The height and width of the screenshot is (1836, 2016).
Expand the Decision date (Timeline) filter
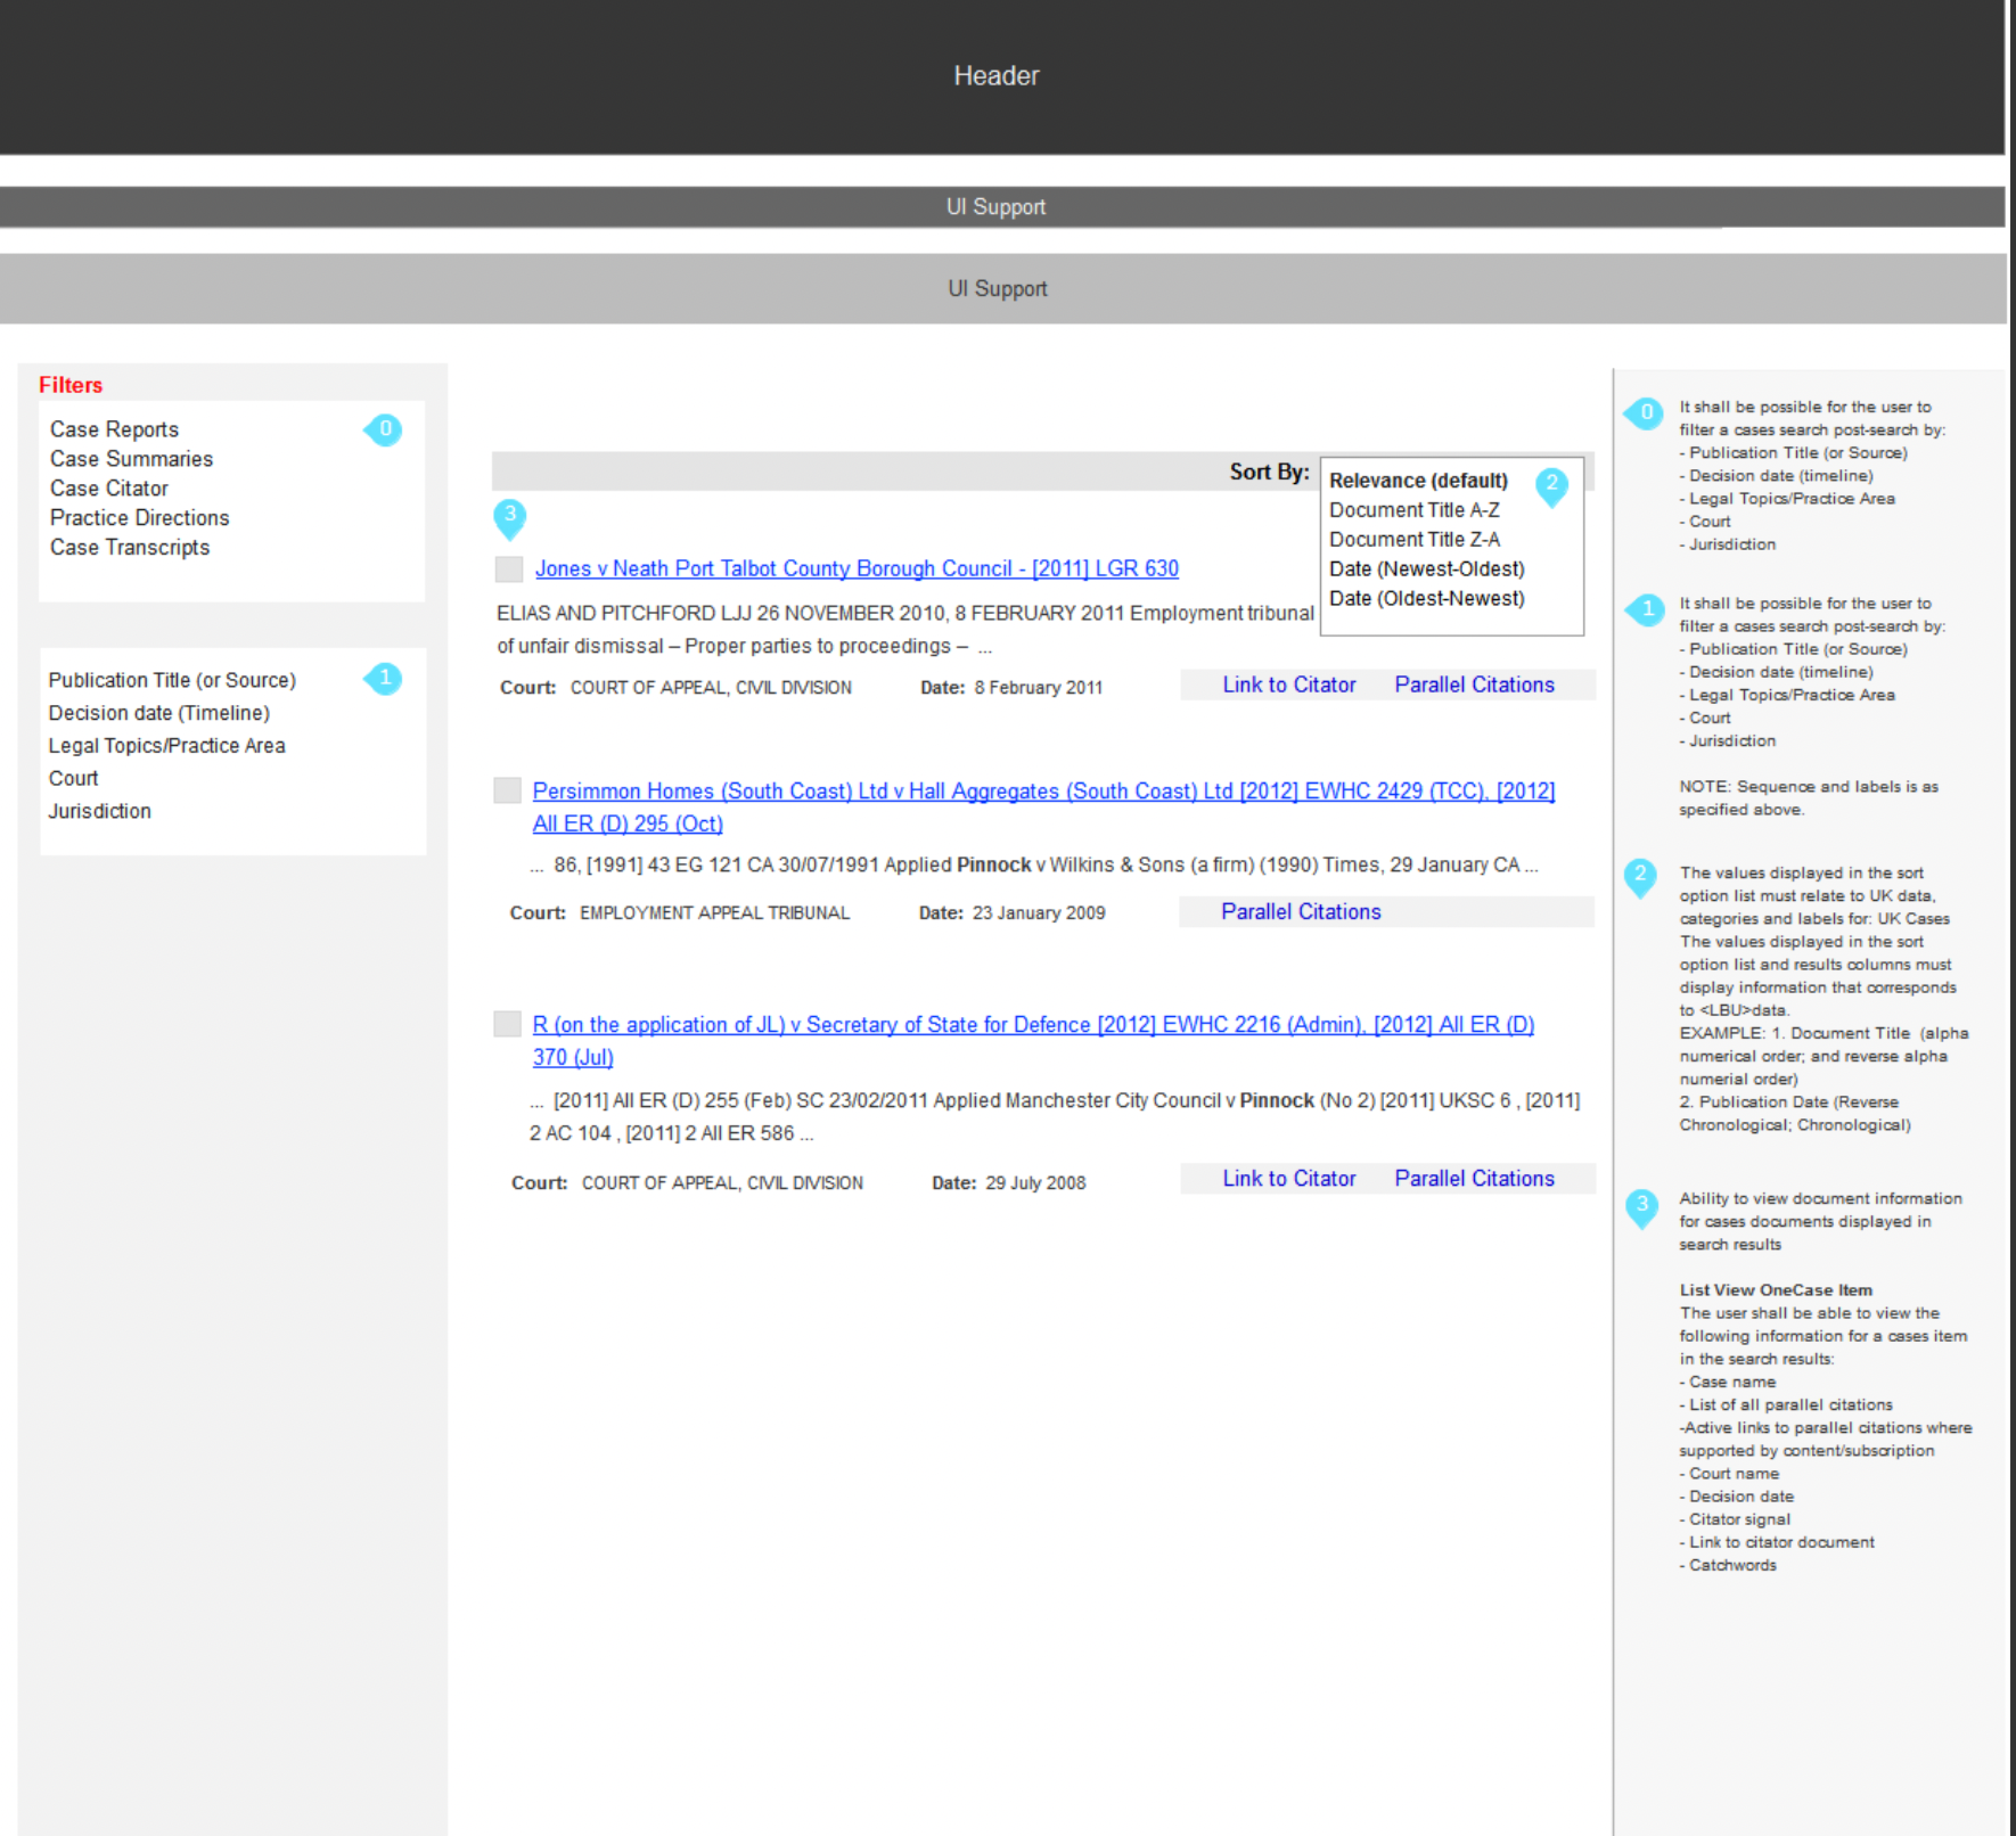(x=159, y=713)
